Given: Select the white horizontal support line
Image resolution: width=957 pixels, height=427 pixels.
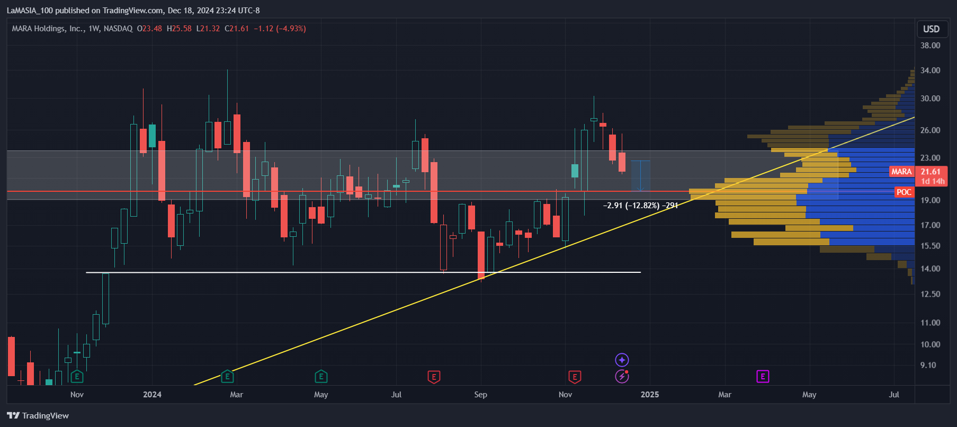Looking at the screenshot, I should (363, 272).
